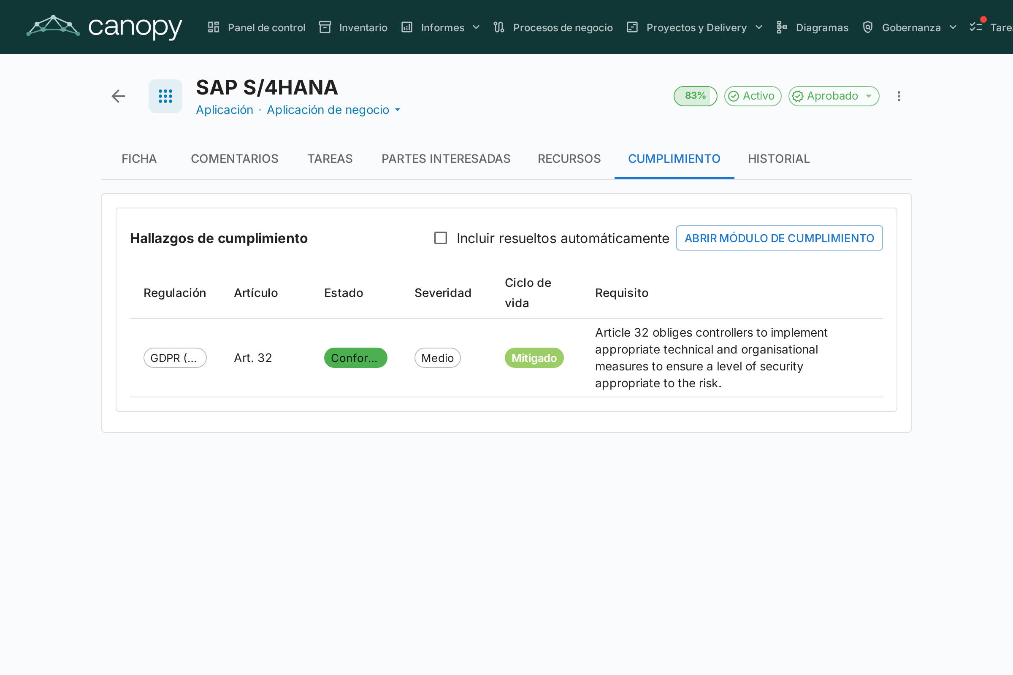This screenshot has height=675, width=1013.
Task: Enable Incluir resueltos automáticamente checkbox
Action: [x=441, y=238]
